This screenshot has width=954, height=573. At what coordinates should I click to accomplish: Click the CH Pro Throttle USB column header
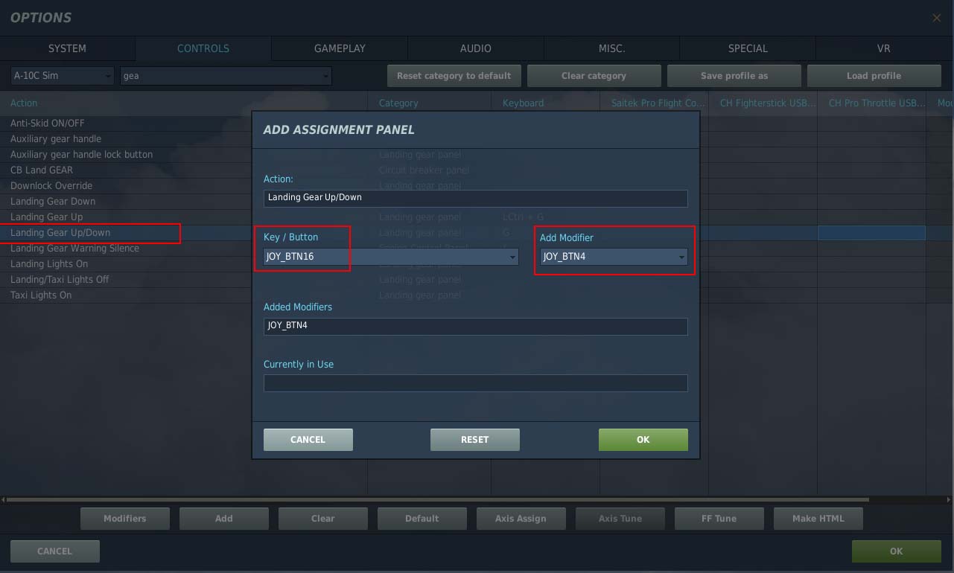(872, 103)
